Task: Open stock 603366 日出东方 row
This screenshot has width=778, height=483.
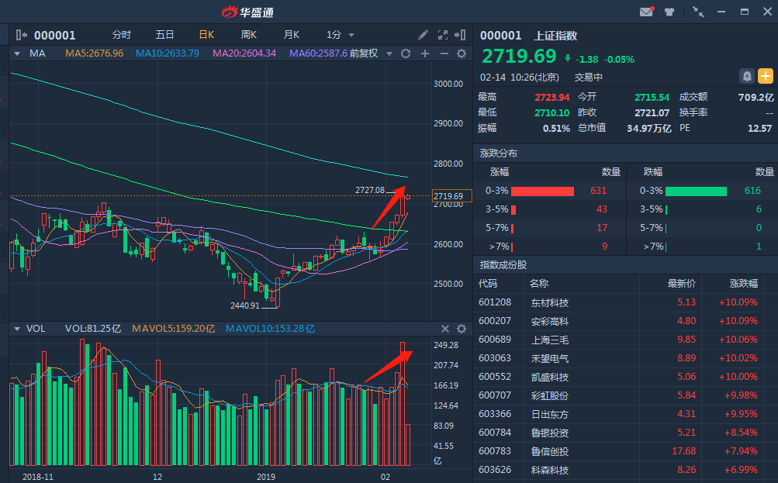Action: click(625, 414)
